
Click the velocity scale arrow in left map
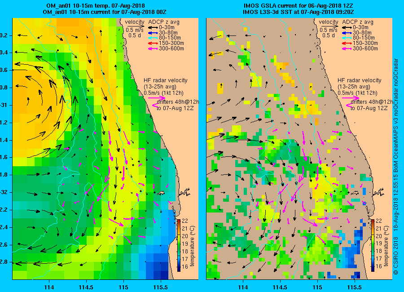pos(136,26)
